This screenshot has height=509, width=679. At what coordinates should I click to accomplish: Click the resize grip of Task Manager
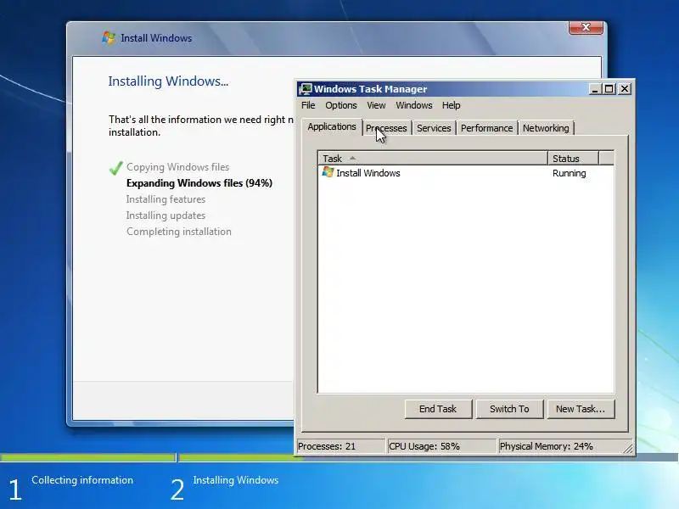pyautogui.click(x=627, y=449)
